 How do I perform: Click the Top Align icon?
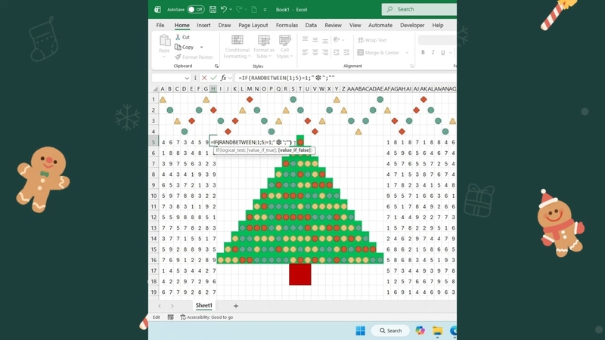(x=306, y=40)
